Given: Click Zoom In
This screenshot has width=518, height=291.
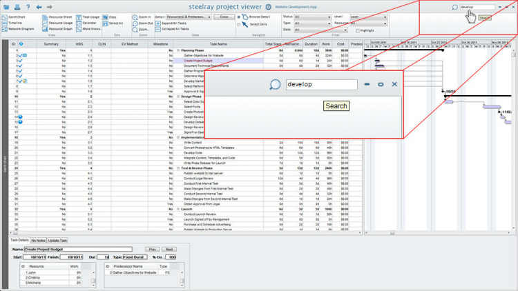Looking at the screenshot, I should [142, 17].
